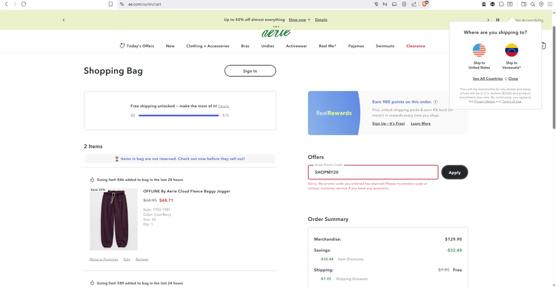Click the share arrow icon in address bar
Viewport: 556px width, 287px height.
414,4
